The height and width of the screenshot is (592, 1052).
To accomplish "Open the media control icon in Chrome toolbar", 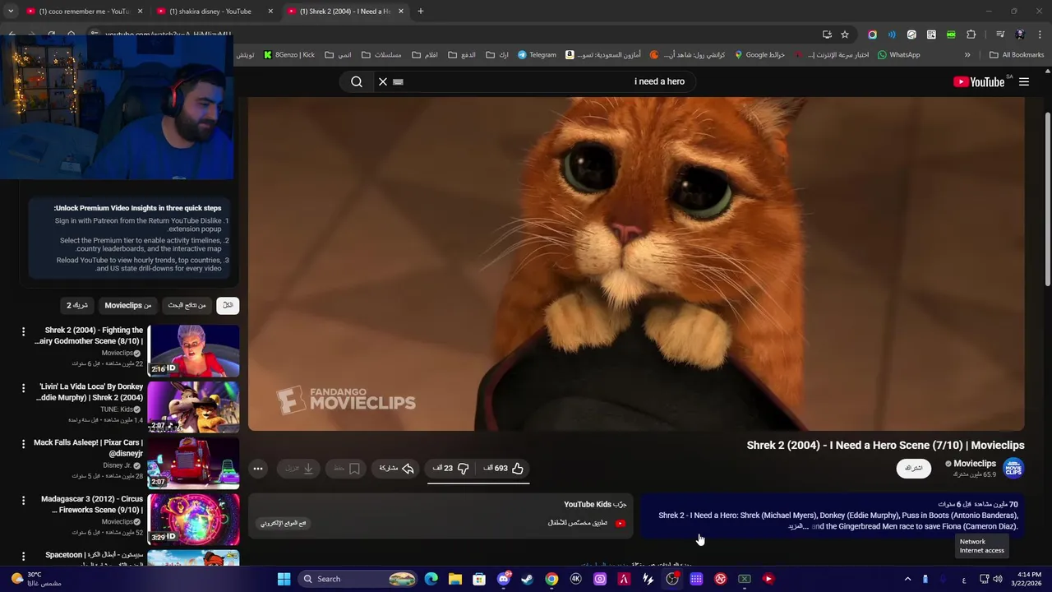I will (x=999, y=35).
